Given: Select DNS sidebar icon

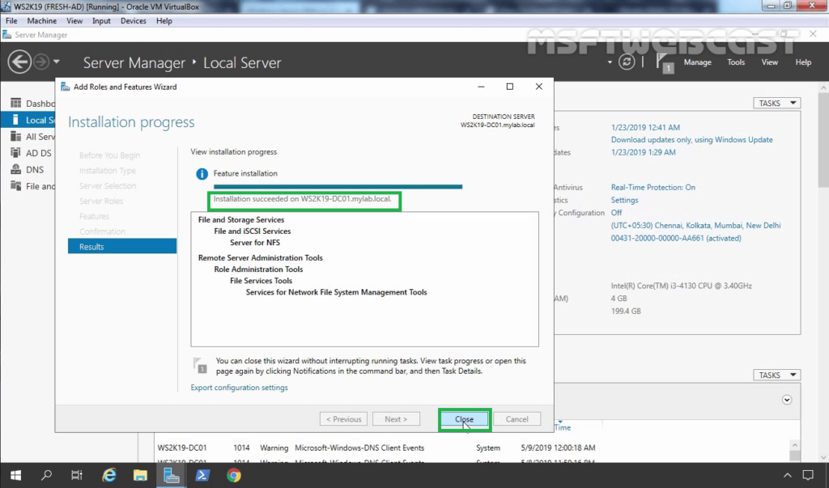Looking at the screenshot, I should click(16, 170).
